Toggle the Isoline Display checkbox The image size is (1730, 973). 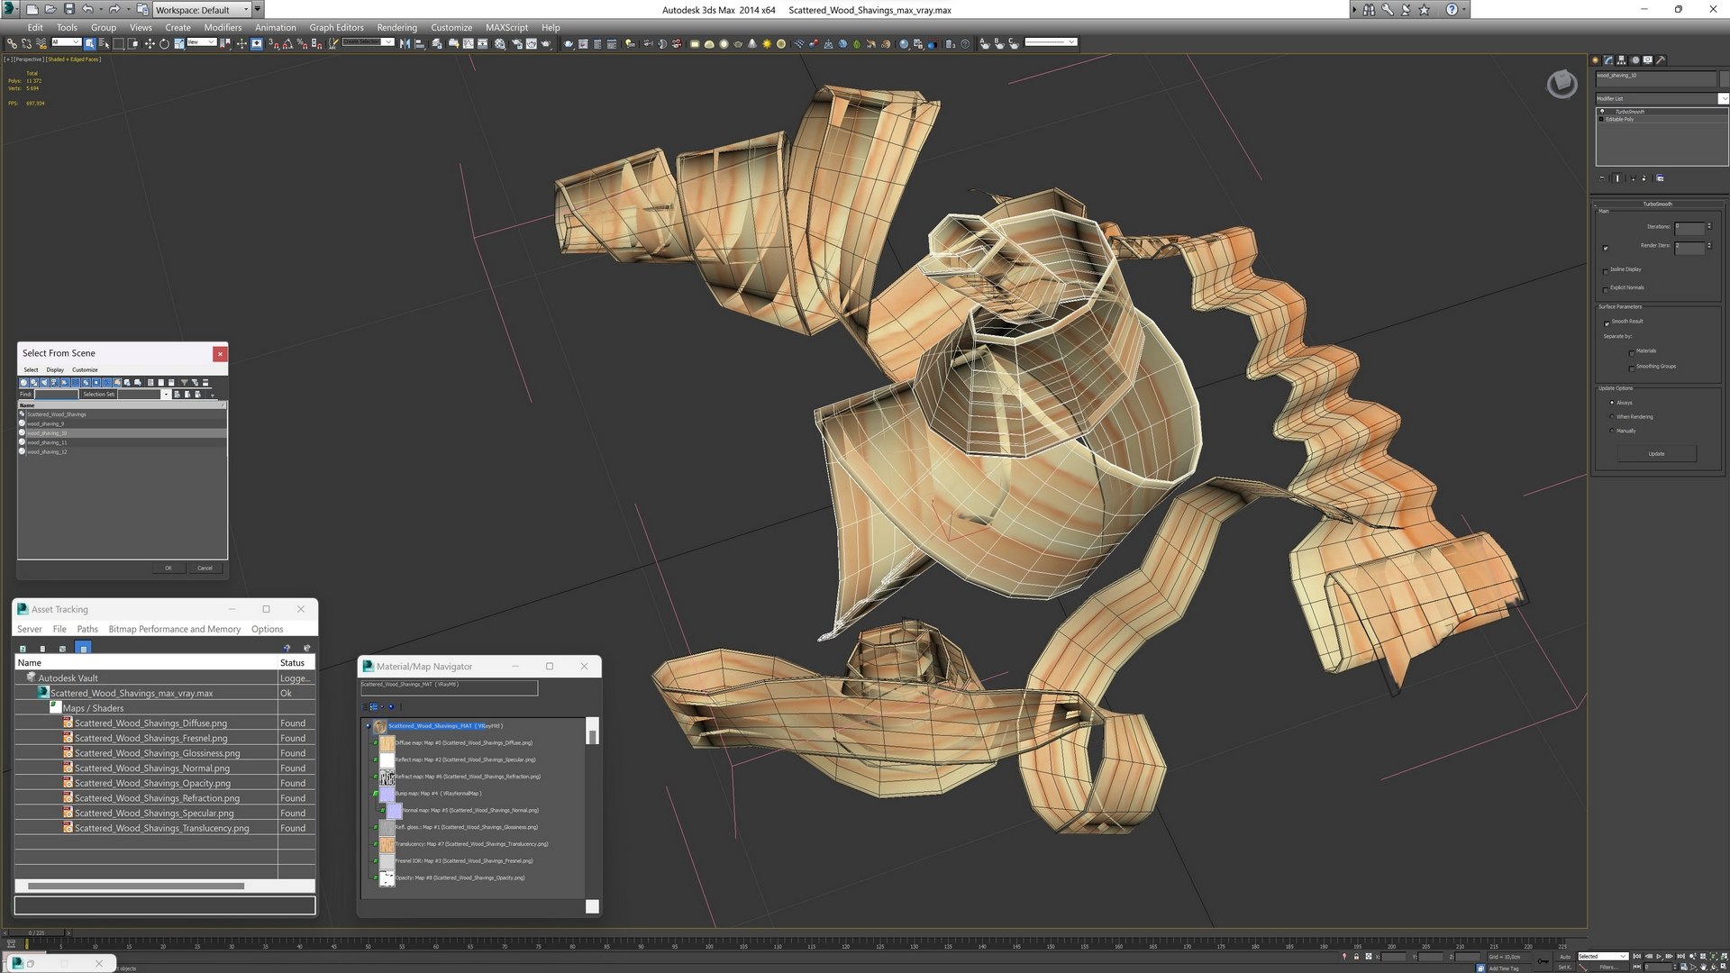point(1606,270)
